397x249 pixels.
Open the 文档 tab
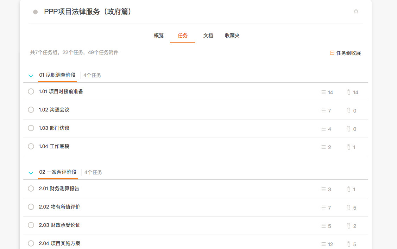click(x=208, y=36)
